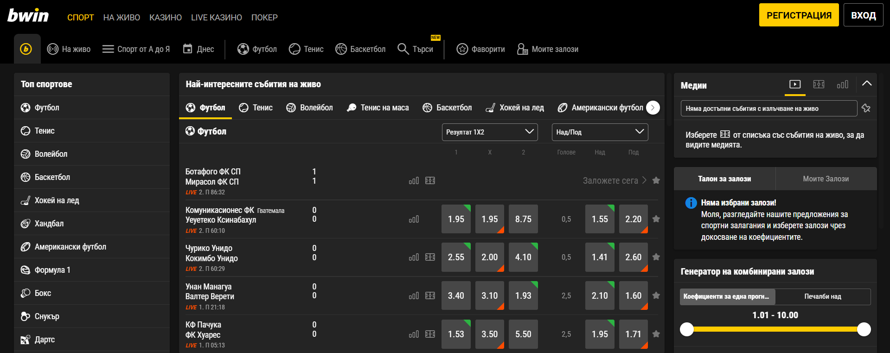The height and width of the screenshot is (353, 890).
Task: Select odds 3.40 for Унан Манагуа win
Action: (456, 295)
